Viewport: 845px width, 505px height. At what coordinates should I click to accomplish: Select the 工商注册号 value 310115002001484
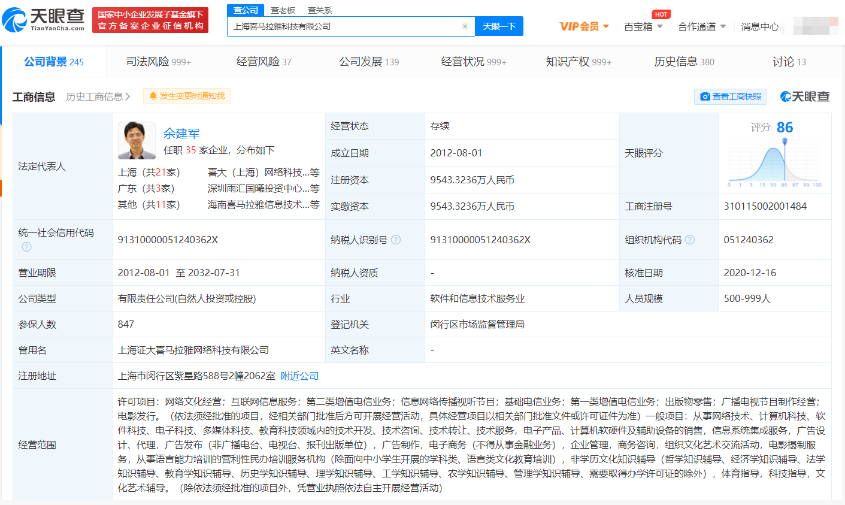(x=765, y=206)
